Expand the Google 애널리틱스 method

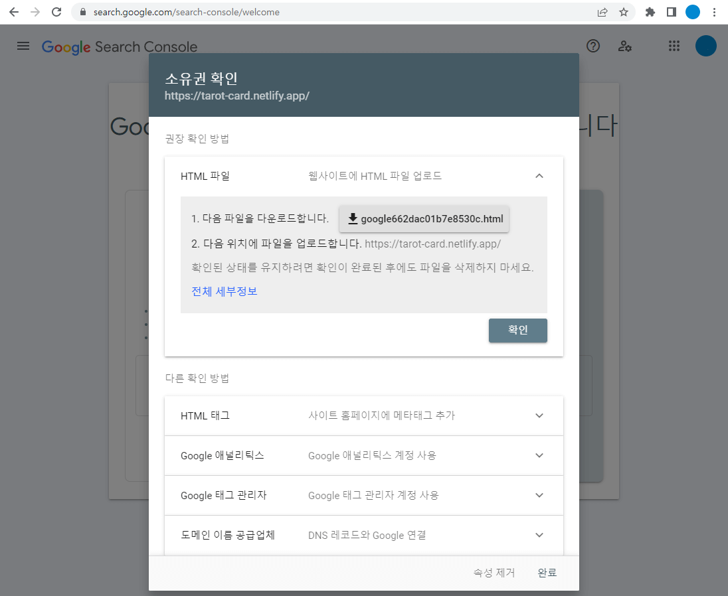pyautogui.click(x=539, y=455)
